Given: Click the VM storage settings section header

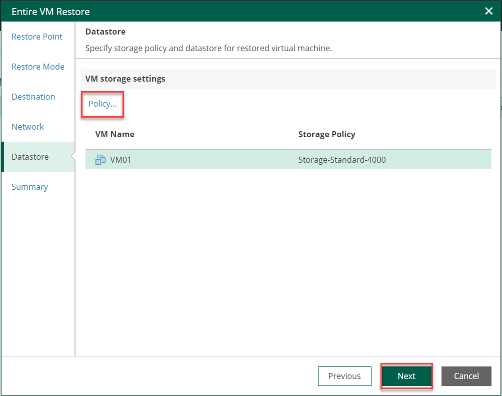Looking at the screenshot, I should [x=125, y=79].
